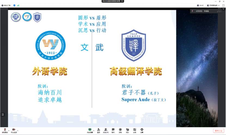This screenshot has width=226, height=135.
Task: Click the red leave meeting button
Action: (x=218, y=131)
